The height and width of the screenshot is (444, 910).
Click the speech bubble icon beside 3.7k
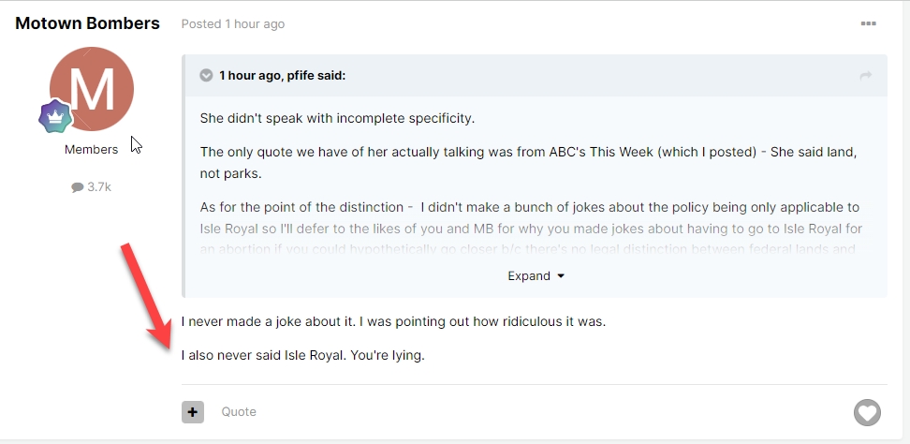point(77,187)
